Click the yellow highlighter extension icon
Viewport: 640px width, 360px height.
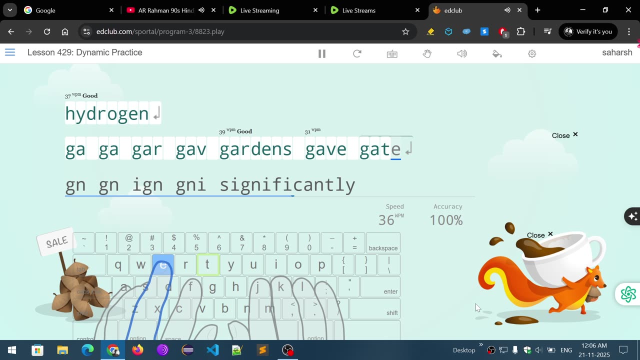pos(430,31)
